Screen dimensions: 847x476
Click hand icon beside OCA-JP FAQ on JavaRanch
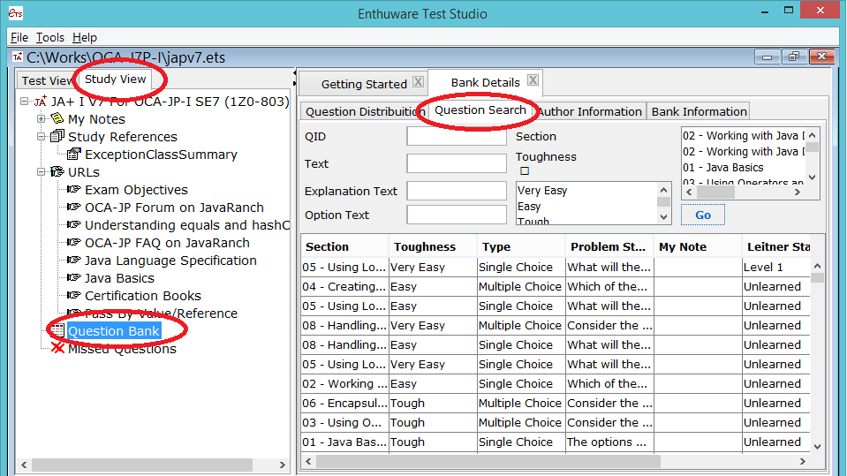pyautogui.click(x=73, y=243)
